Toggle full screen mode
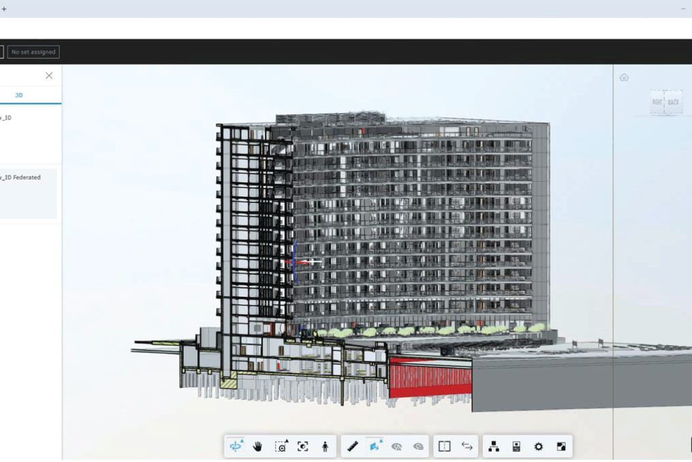 561,446
